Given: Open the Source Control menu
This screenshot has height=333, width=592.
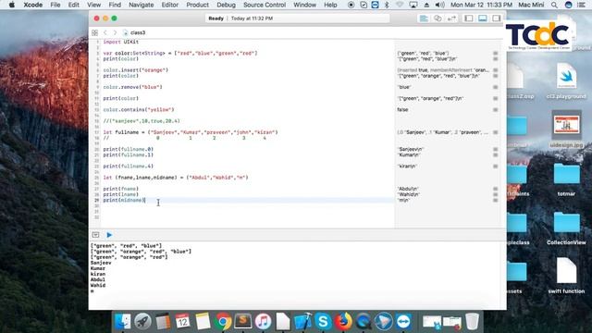Looking at the screenshot, I should 265,5.
